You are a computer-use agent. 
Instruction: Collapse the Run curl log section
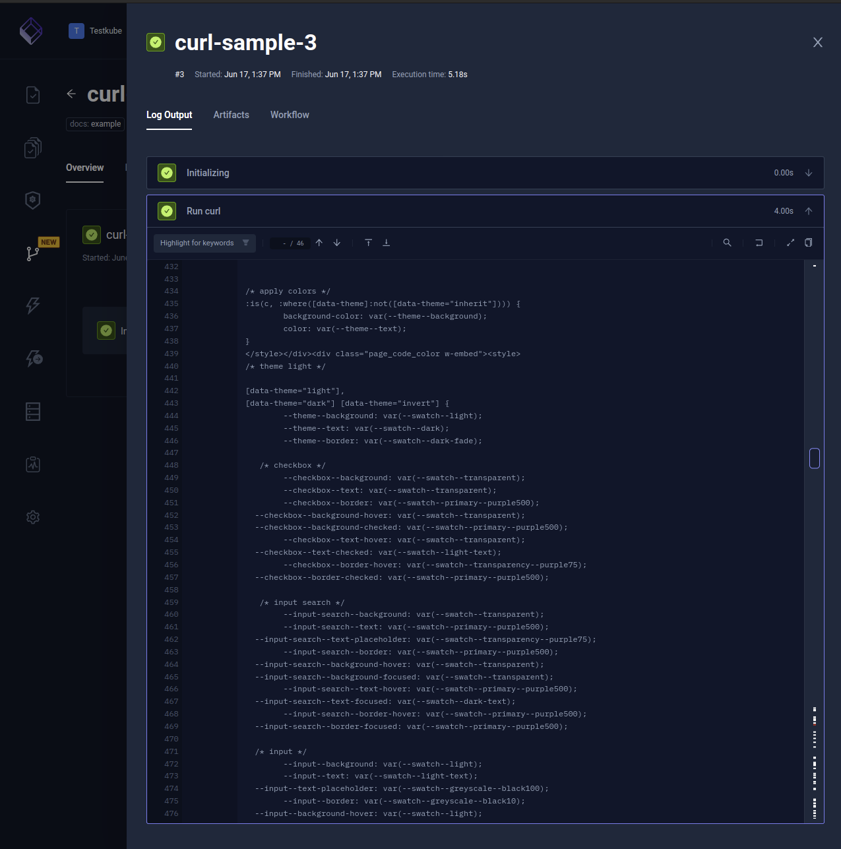coord(809,210)
